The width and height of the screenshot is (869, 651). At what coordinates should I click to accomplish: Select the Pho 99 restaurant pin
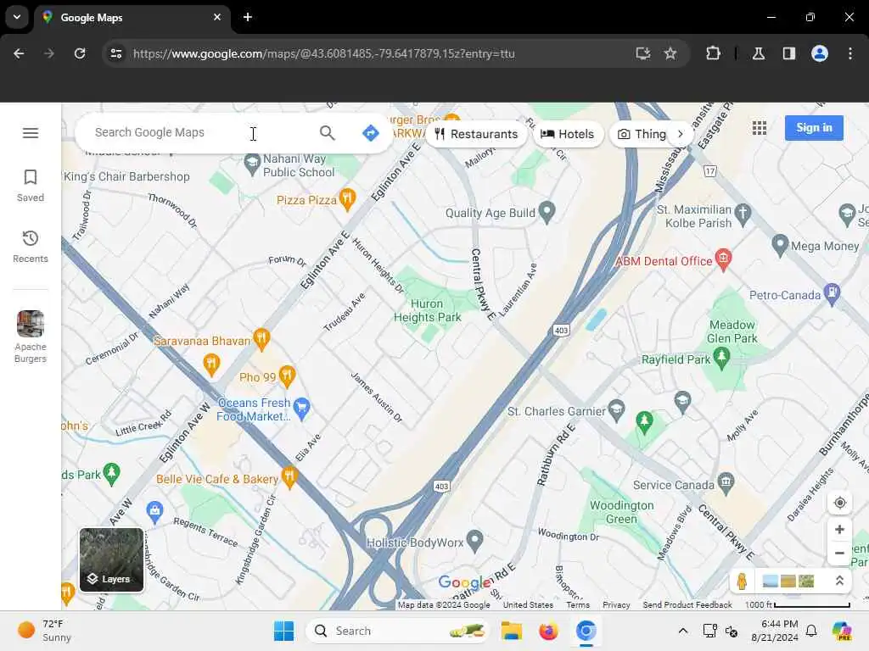point(287,376)
